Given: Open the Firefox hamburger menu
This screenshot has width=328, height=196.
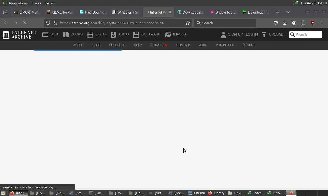Looking at the screenshot, I should pyautogui.click(x=322, y=23).
